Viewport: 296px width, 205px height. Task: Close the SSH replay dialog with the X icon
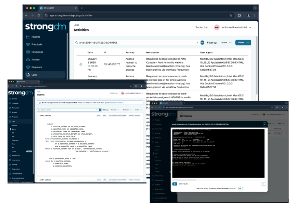264,124
